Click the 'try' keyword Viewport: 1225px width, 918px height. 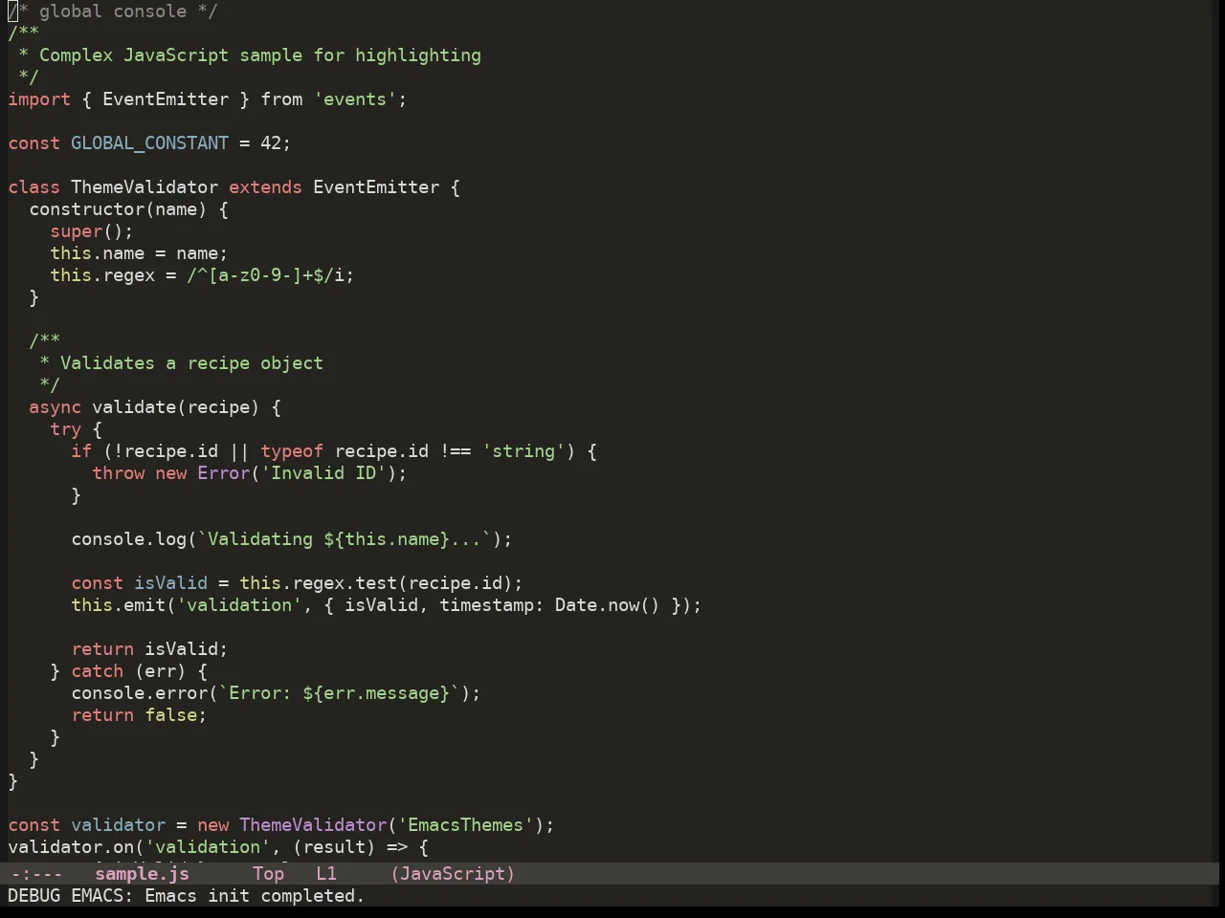pyautogui.click(x=66, y=429)
